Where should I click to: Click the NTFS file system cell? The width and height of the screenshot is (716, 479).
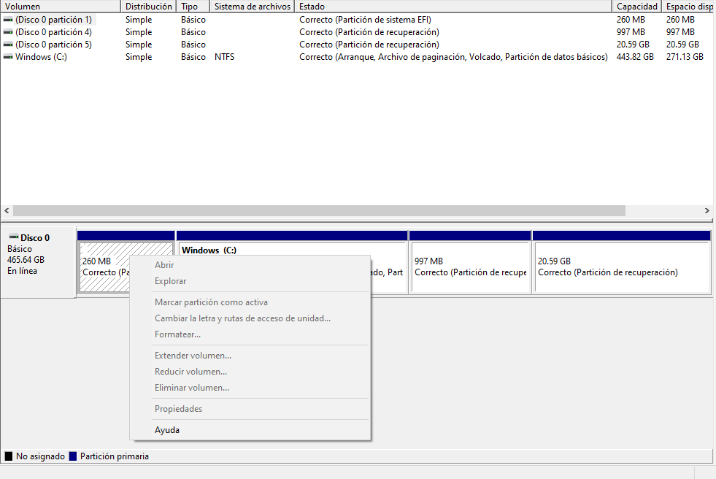224,57
